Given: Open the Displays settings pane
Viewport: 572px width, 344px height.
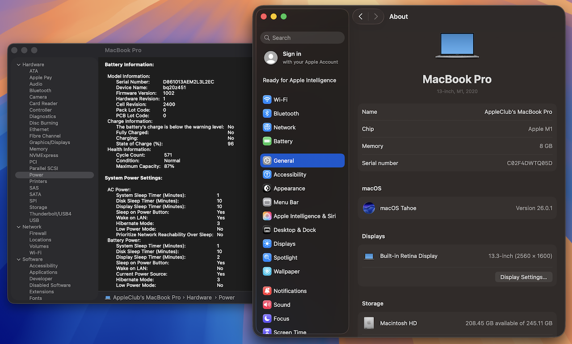Looking at the screenshot, I should point(284,244).
